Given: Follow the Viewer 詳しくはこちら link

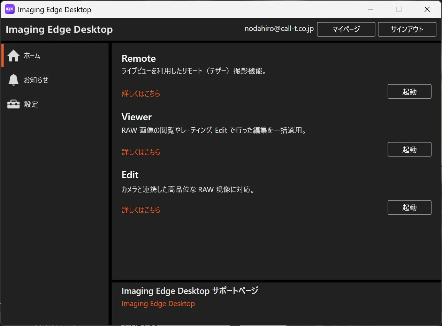Looking at the screenshot, I should (x=141, y=152).
